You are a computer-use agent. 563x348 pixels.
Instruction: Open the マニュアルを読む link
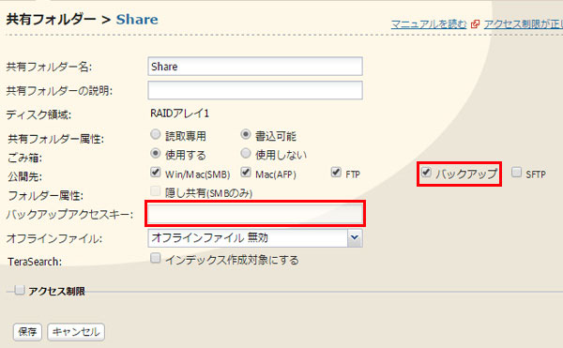click(429, 24)
